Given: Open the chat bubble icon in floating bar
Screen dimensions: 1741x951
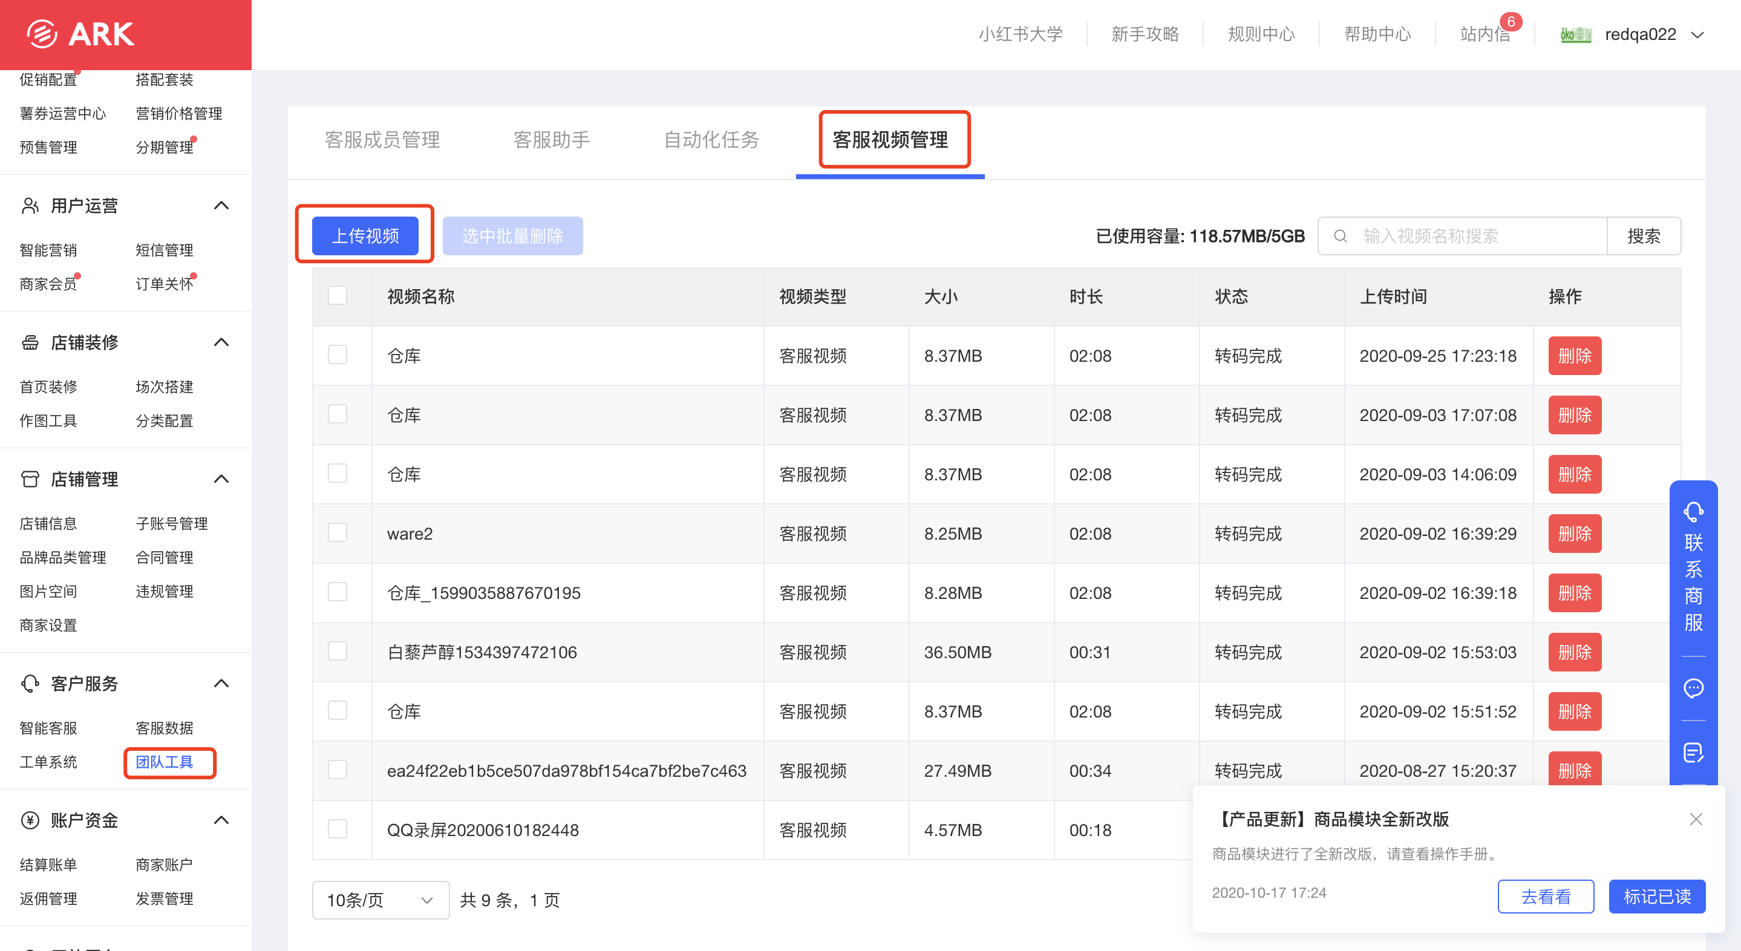Looking at the screenshot, I should (1693, 688).
